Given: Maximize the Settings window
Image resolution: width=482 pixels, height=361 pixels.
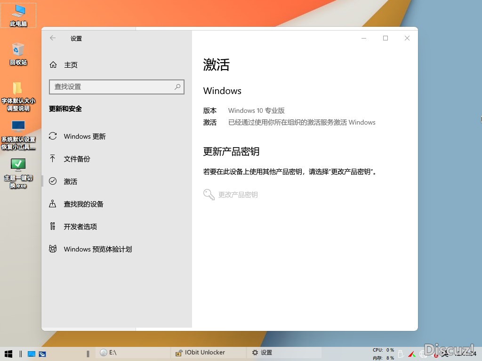Looking at the screenshot, I should coord(386,38).
